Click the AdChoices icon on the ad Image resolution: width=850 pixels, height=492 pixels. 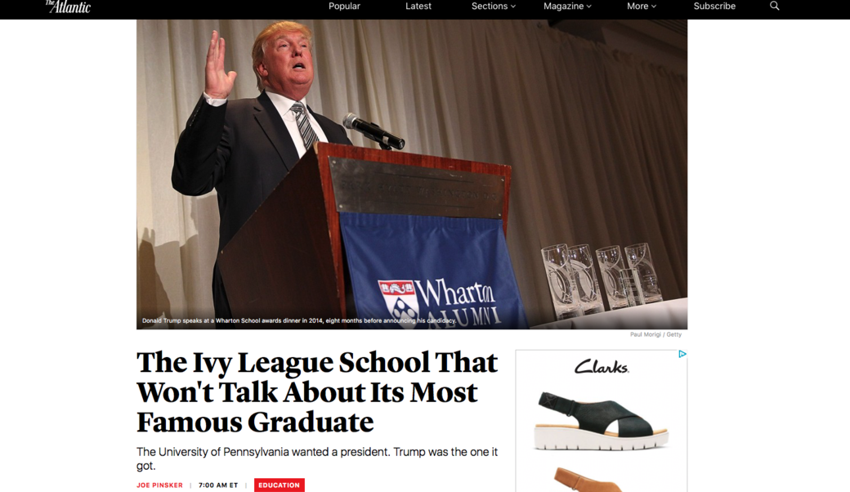[x=682, y=354]
